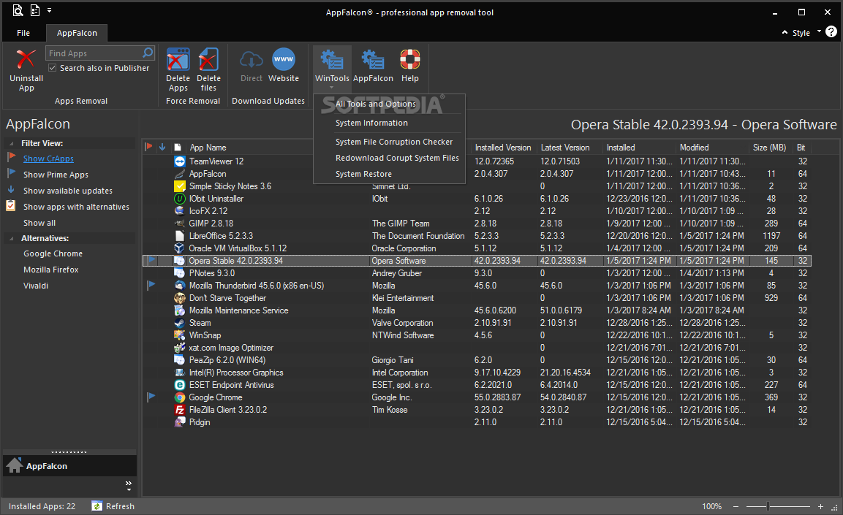This screenshot has width=843, height=515.
Task: Toggle blue flag on Google Chrome row
Action: [x=151, y=397]
